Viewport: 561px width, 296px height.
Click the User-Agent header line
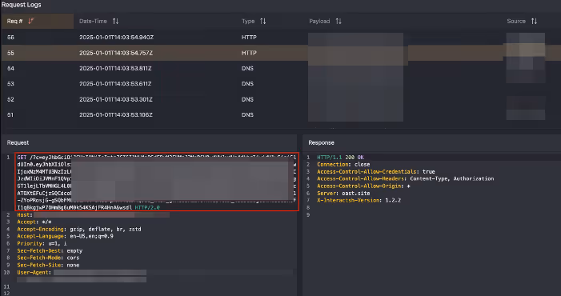pos(82,273)
